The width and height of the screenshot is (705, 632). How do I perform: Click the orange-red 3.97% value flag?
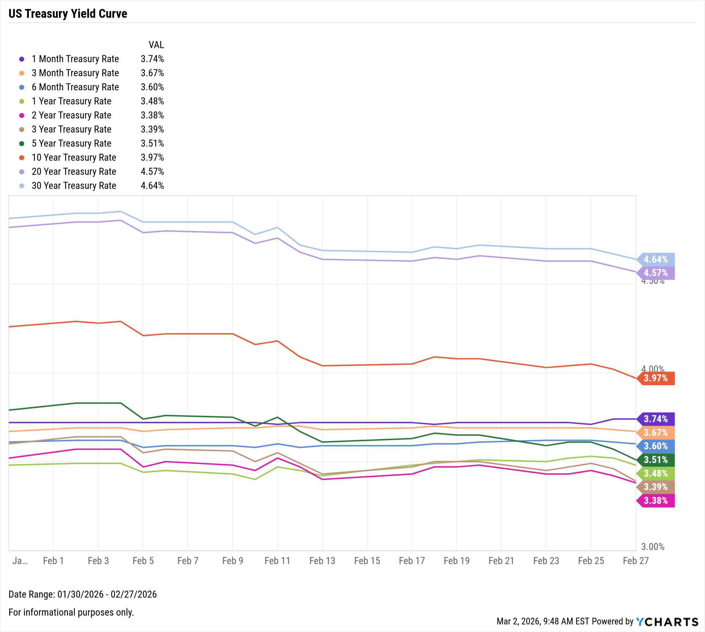[x=656, y=378]
